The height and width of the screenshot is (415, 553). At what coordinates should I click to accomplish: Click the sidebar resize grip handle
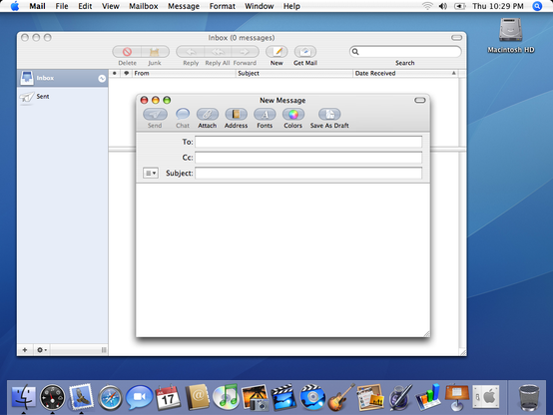tap(104, 350)
